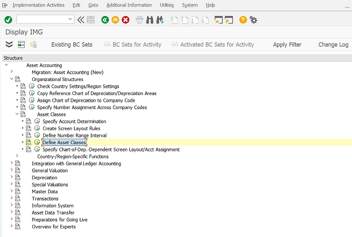
Task: Open the System menu
Action: point(190,5)
